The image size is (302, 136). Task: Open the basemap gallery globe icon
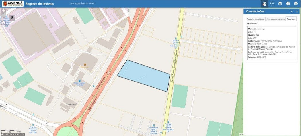coord(296,4)
